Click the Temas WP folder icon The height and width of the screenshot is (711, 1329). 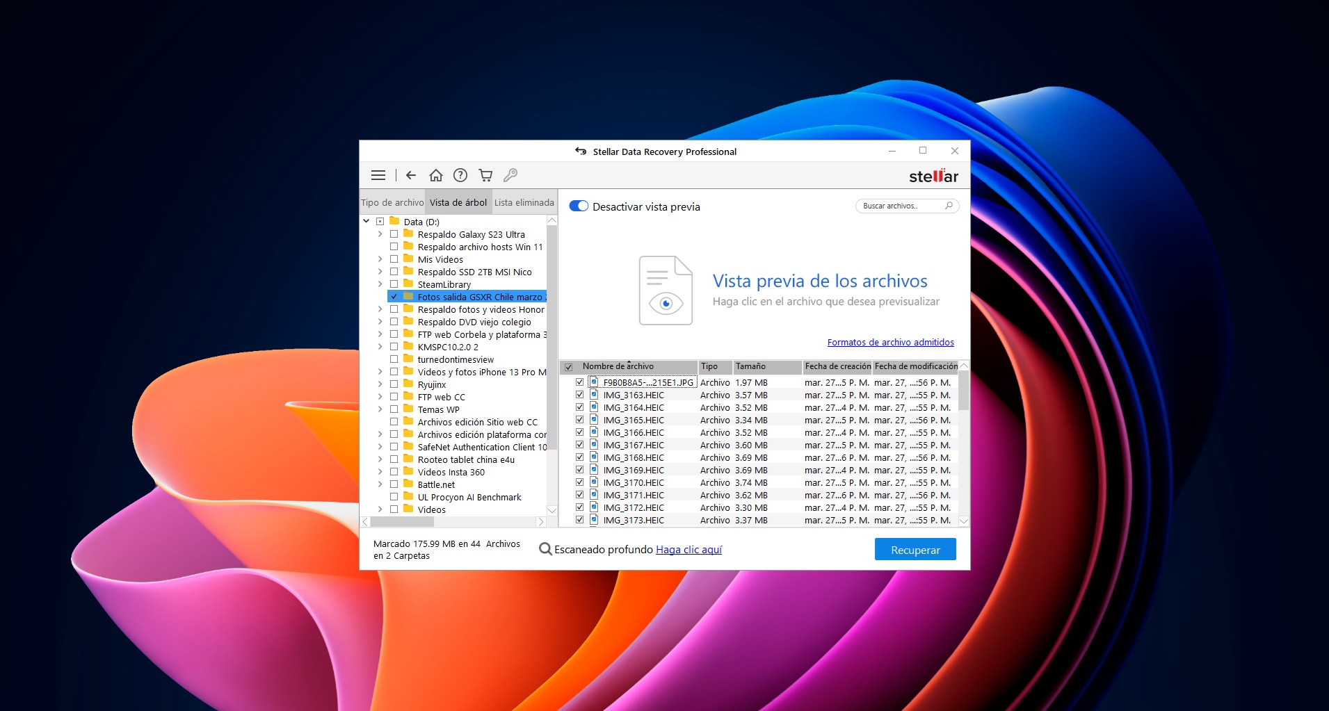pos(408,409)
